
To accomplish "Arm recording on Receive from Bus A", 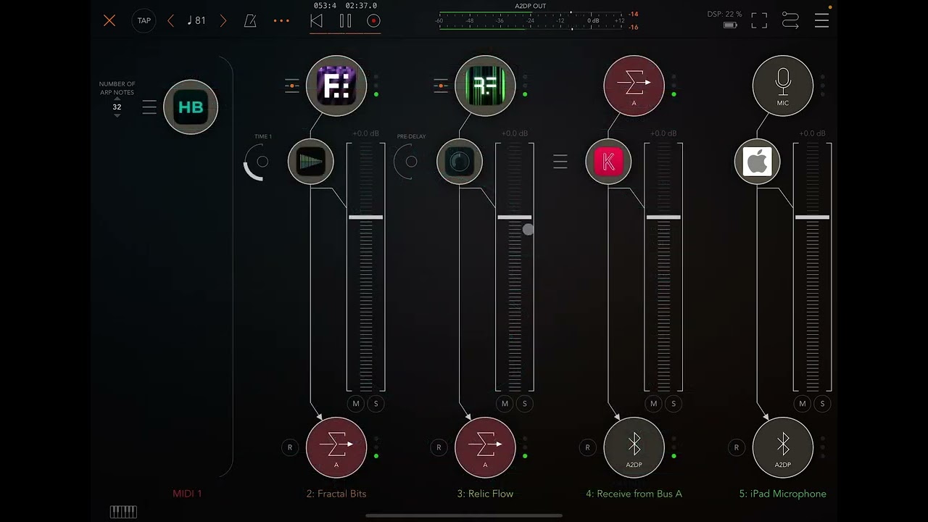I will pyautogui.click(x=588, y=447).
